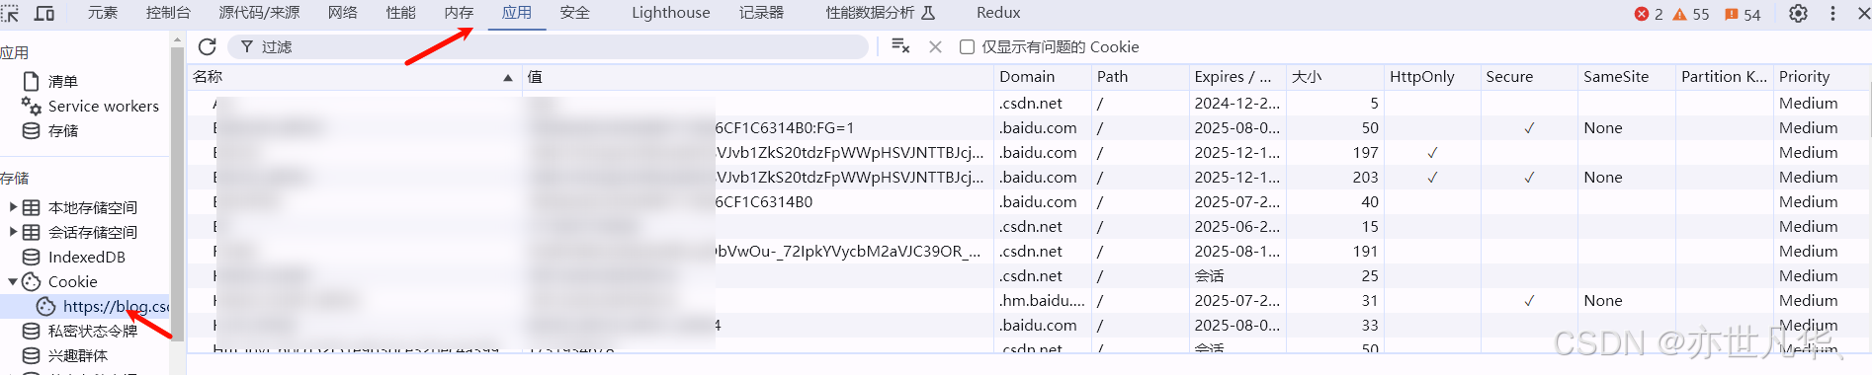Image resolution: width=1872 pixels, height=375 pixels.
Task: Sort by the Priority column header
Action: 1822,77
